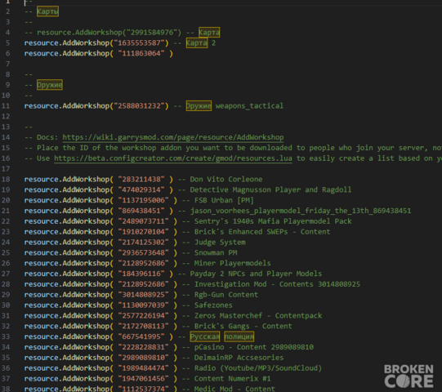Click the comment FSB Urban [PM]
The height and width of the screenshot is (392, 442).
(224, 200)
